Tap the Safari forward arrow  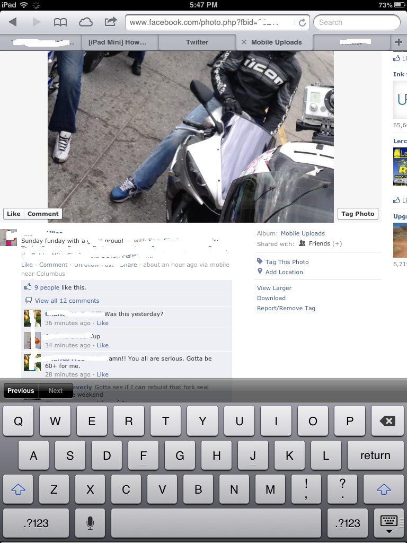click(37, 22)
